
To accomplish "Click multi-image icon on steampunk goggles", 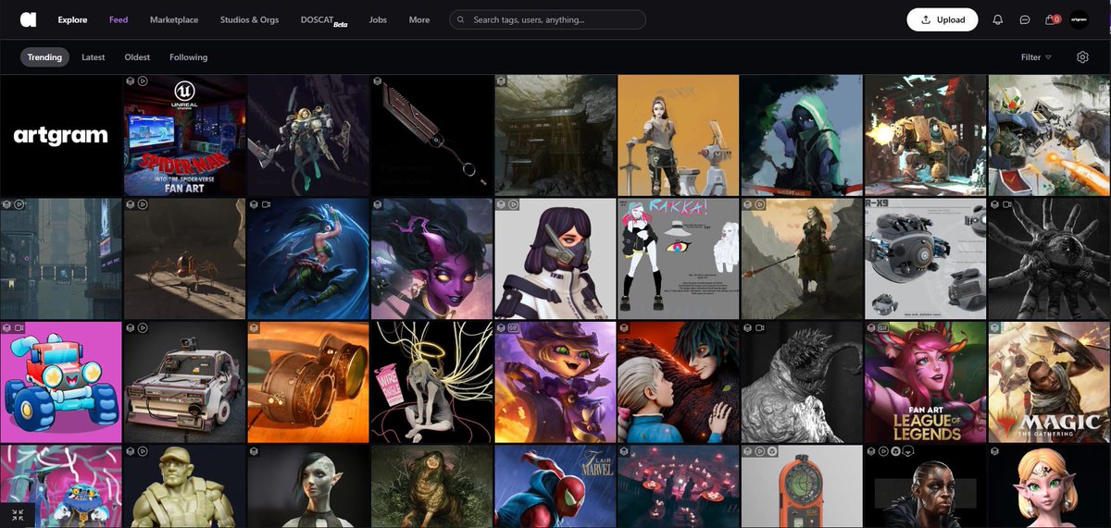I will click(254, 327).
